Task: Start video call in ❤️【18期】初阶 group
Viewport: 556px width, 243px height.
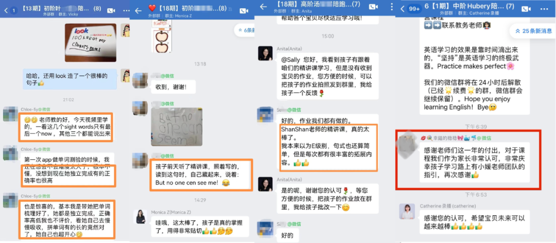Action: 244,11
